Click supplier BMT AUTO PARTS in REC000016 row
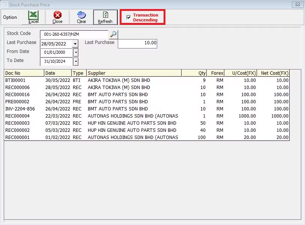305x225 pixels. click(118, 95)
